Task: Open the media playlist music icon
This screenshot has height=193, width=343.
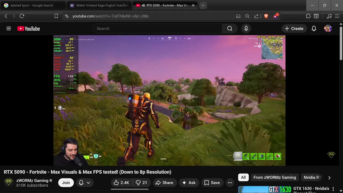Action: (x=329, y=16)
